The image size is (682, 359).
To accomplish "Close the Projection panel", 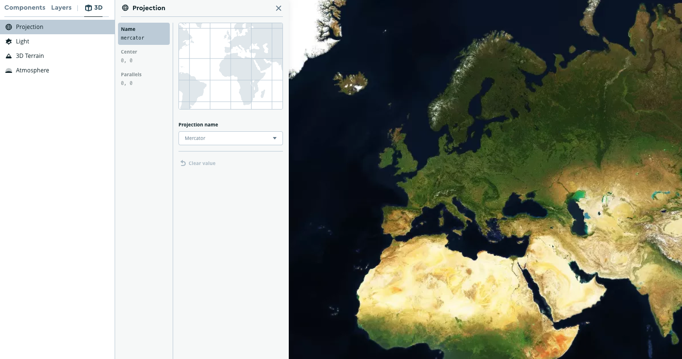I will [x=279, y=8].
